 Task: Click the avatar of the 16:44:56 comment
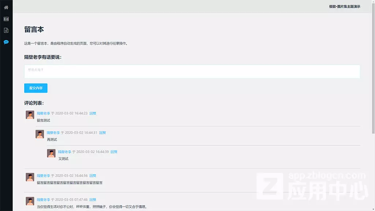(x=30, y=177)
